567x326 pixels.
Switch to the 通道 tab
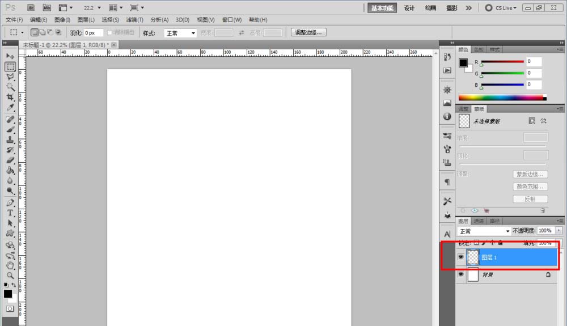[x=479, y=221]
